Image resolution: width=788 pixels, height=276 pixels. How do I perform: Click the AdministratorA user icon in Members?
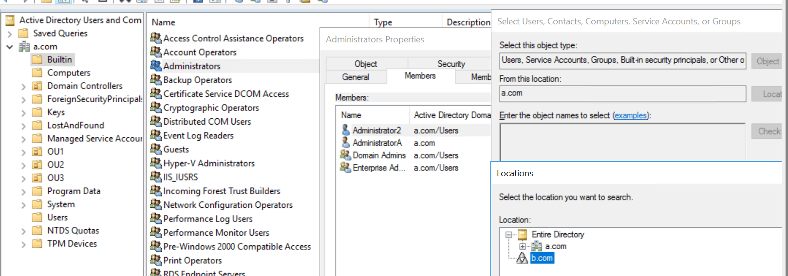pyautogui.click(x=346, y=143)
